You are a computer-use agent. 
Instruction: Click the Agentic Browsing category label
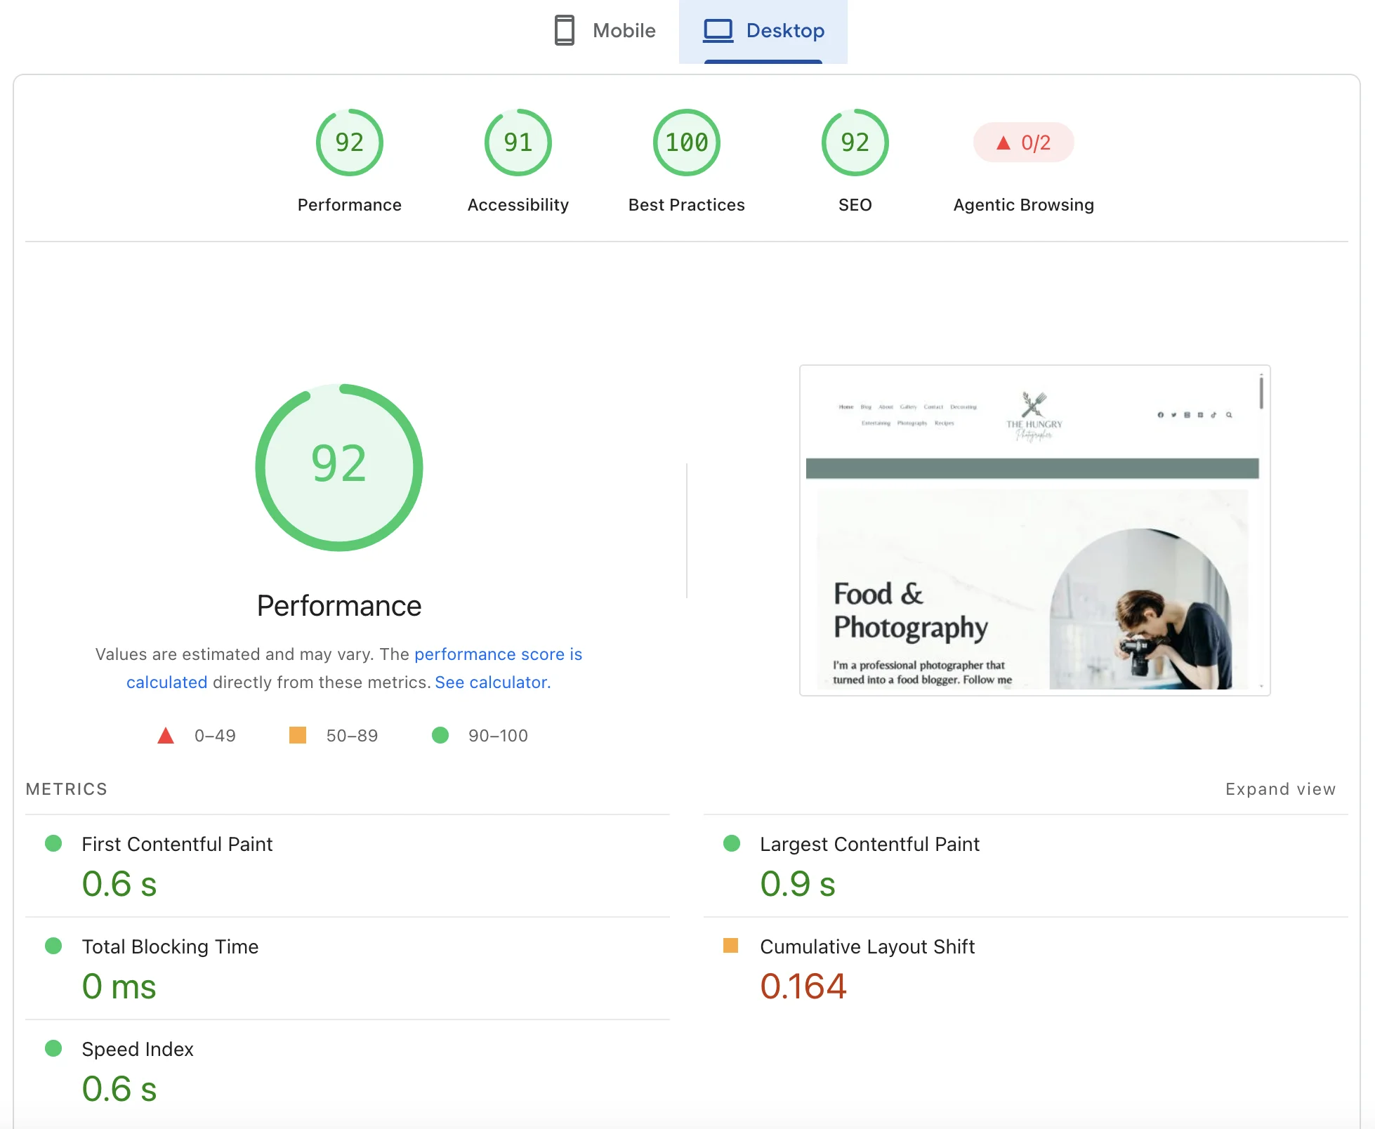[x=1024, y=205]
